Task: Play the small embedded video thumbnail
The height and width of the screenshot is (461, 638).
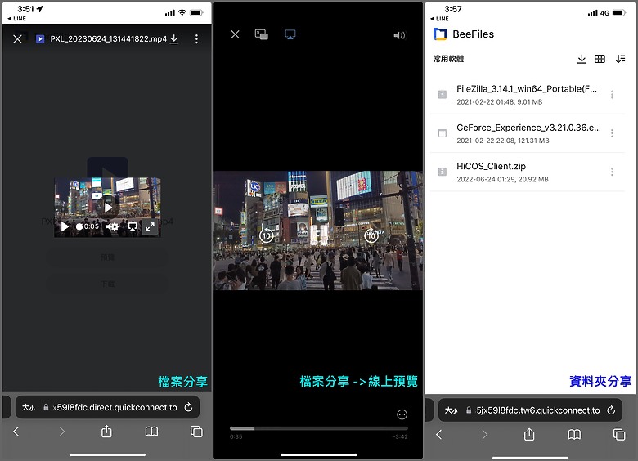Action: pos(108,208)
